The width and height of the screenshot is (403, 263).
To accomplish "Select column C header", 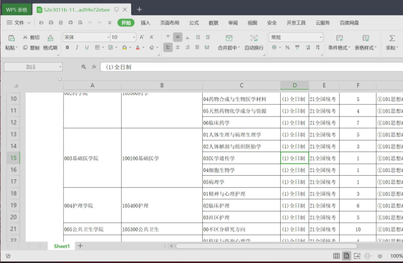I will (x=241, y=85).
